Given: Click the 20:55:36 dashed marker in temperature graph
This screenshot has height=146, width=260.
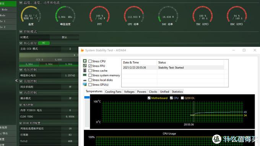Looking at the screenshot, I should (x=194, y=112).
